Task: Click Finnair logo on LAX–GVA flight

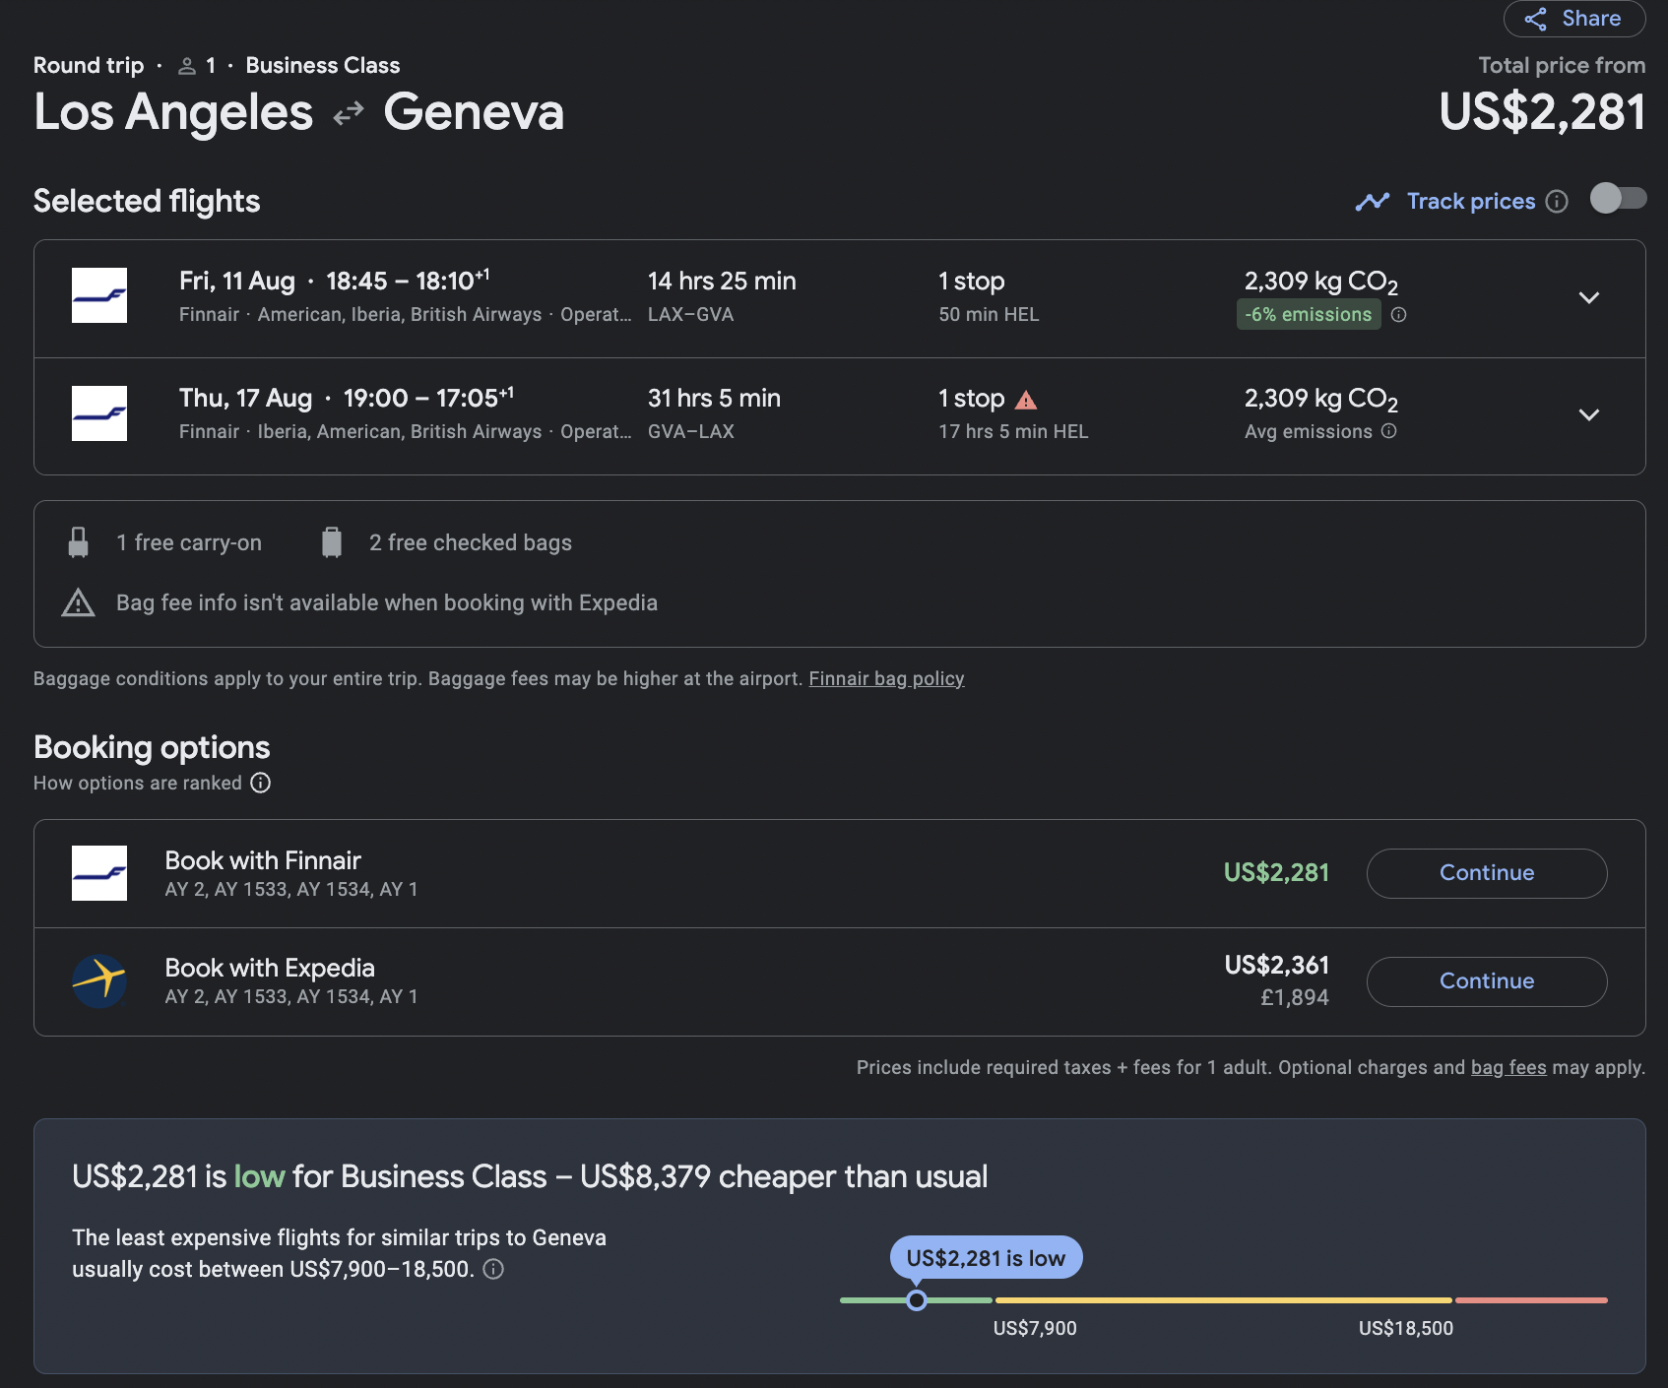Action: [99, 295]
